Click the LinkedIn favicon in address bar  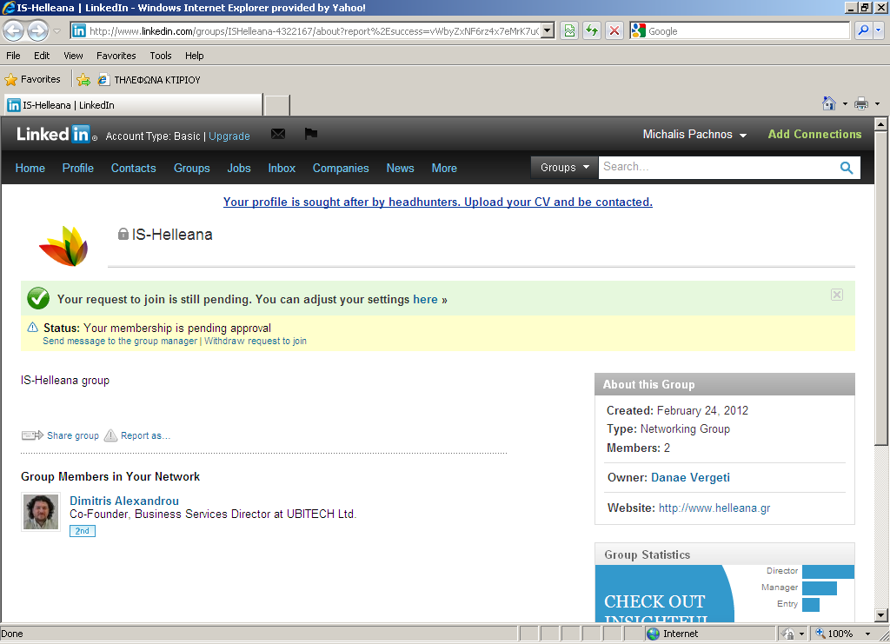coord(79,30)
